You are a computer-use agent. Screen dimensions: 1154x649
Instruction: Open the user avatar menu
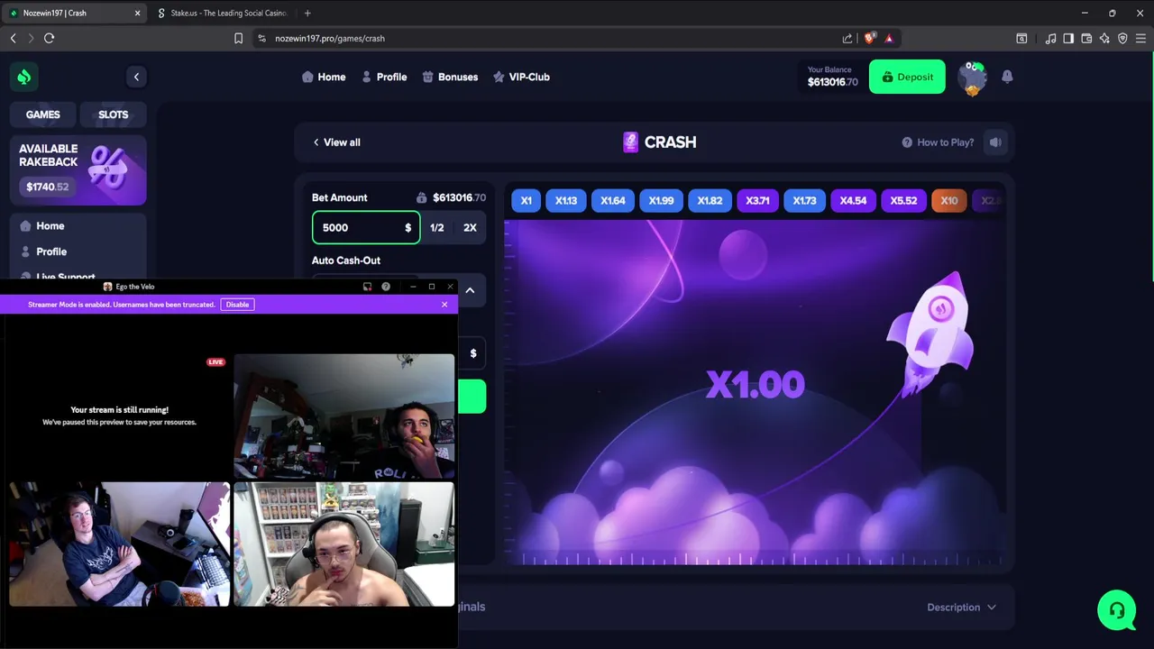pos(972,78)
